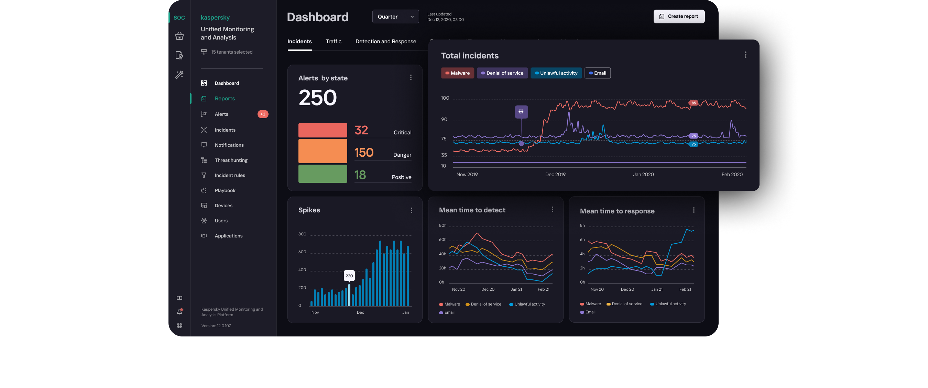Open the Alerts by state options menu

point(411,77)
